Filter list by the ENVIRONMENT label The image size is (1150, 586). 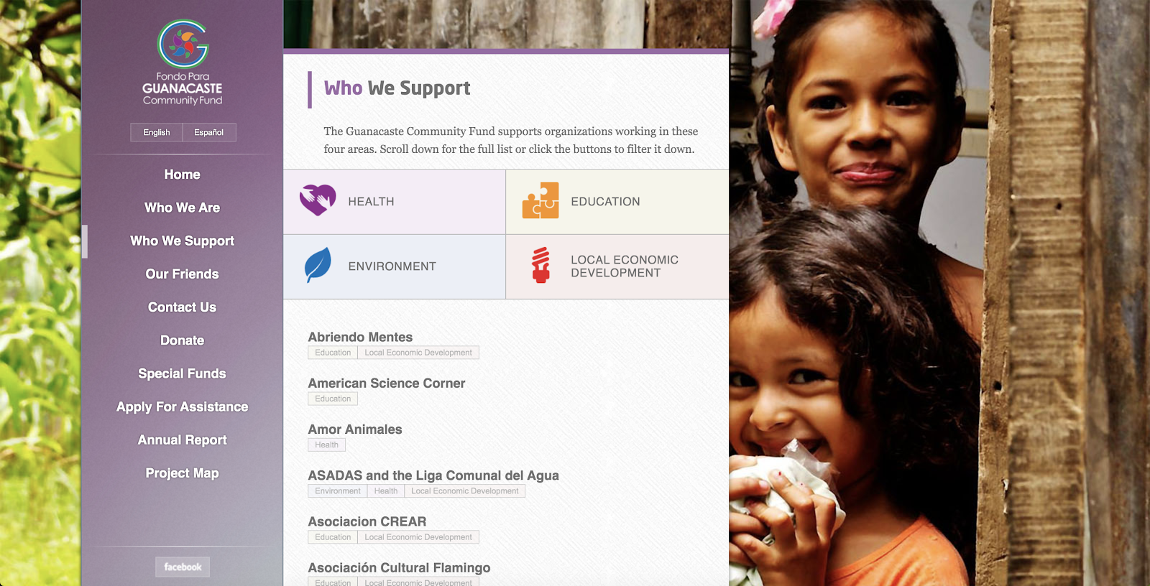tap(392, 266)
